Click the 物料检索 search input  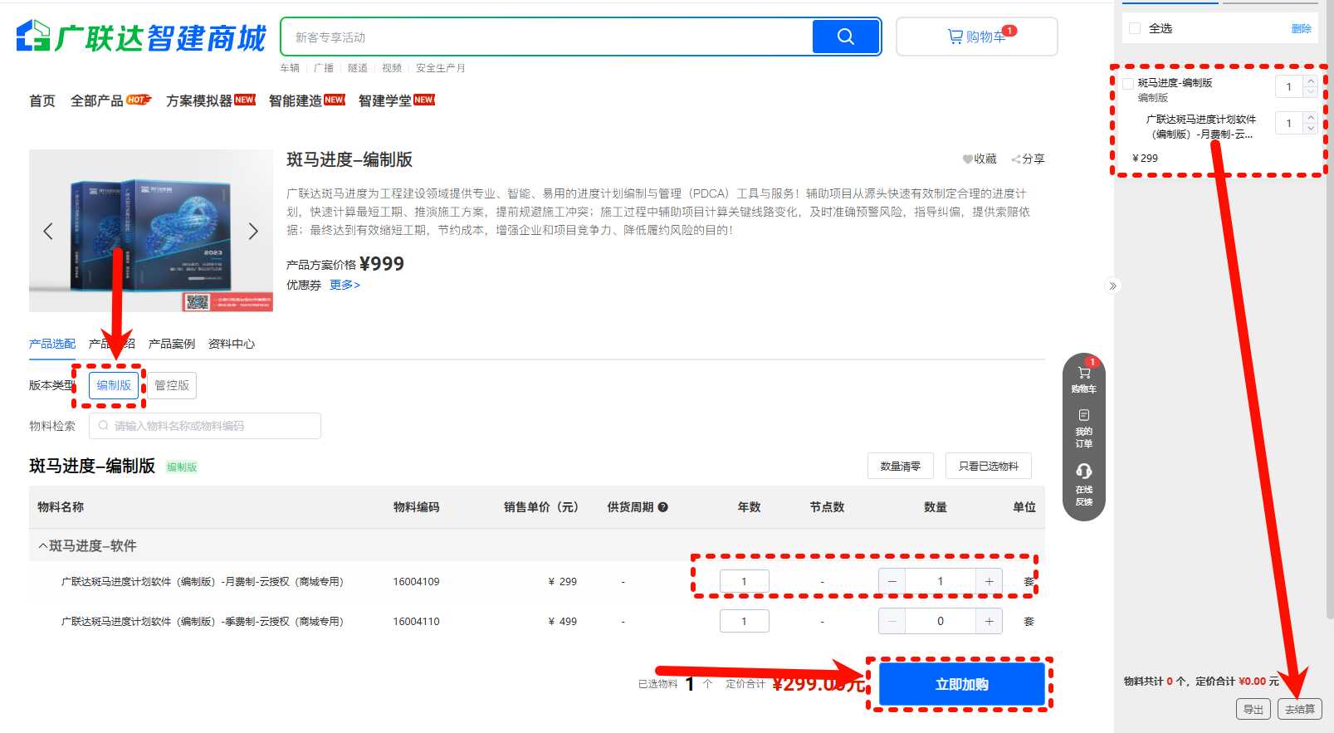[x=205, y=426]
